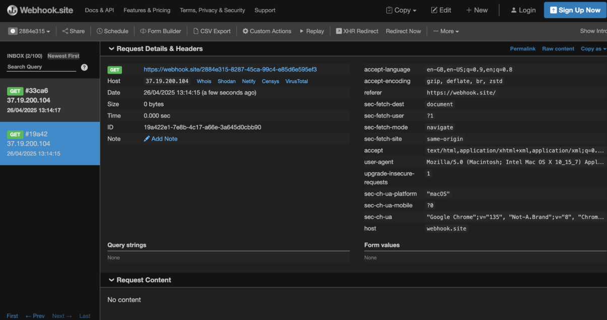
Task: Open the Support page
Action: (265, 10)
